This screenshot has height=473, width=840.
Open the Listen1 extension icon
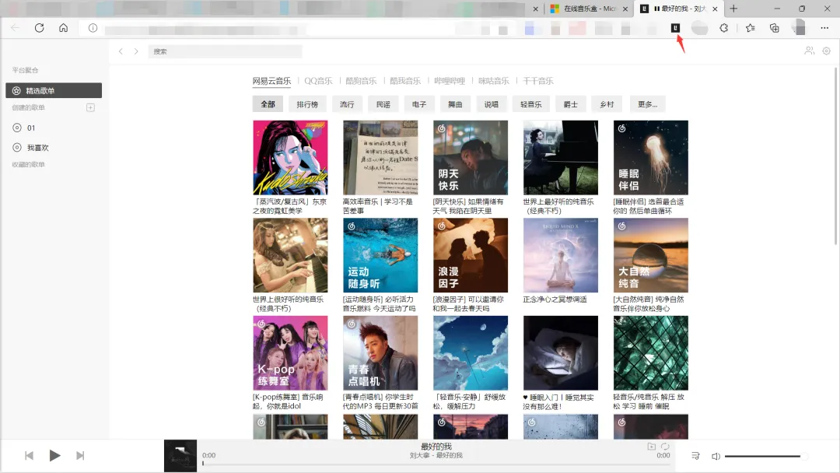[676, 28]
